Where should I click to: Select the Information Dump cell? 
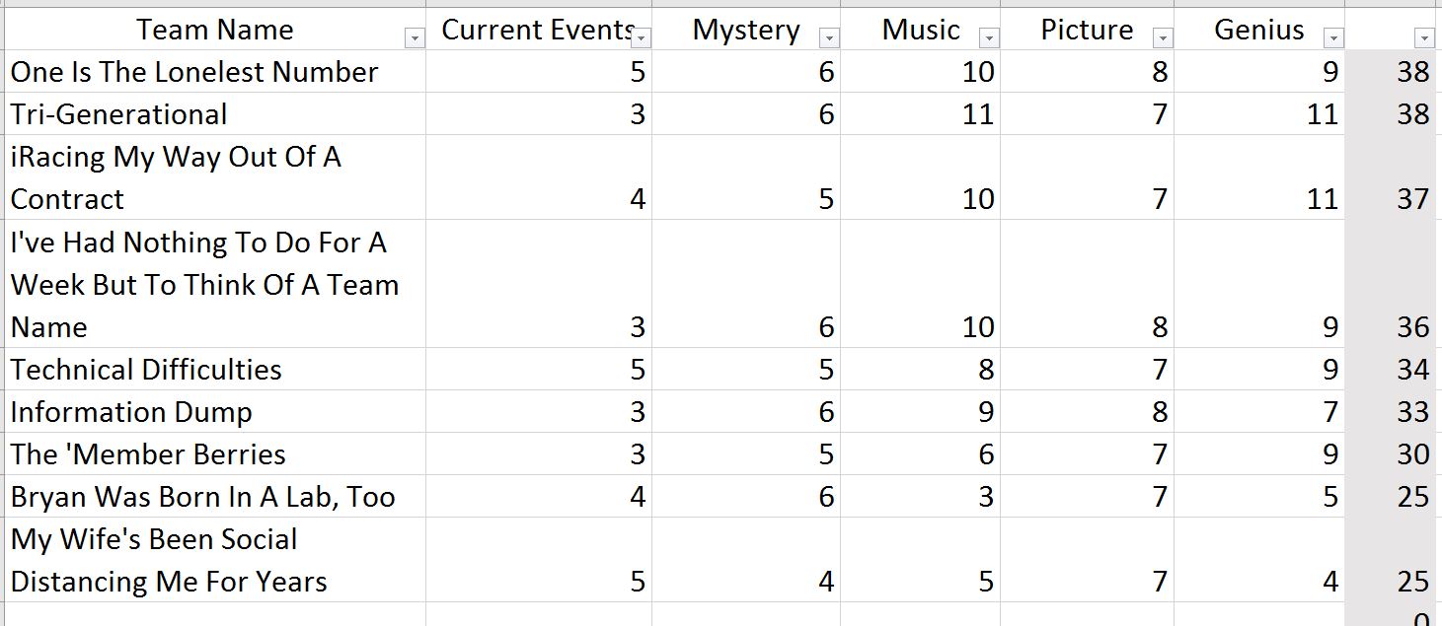(214, 412)
